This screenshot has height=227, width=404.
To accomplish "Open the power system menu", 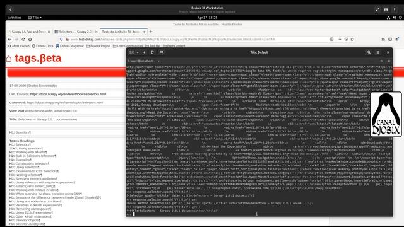I will coord(400,18).
